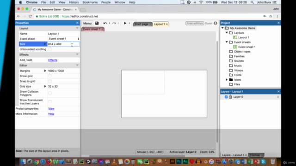Viewport: 296px width, 166px height.
Task: Open the preview options dropdown arrow
Action: click(x=129, y=24)
